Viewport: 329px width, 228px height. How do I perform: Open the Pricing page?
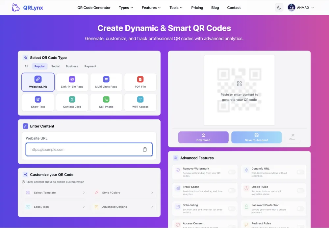(x=197, y=8)
